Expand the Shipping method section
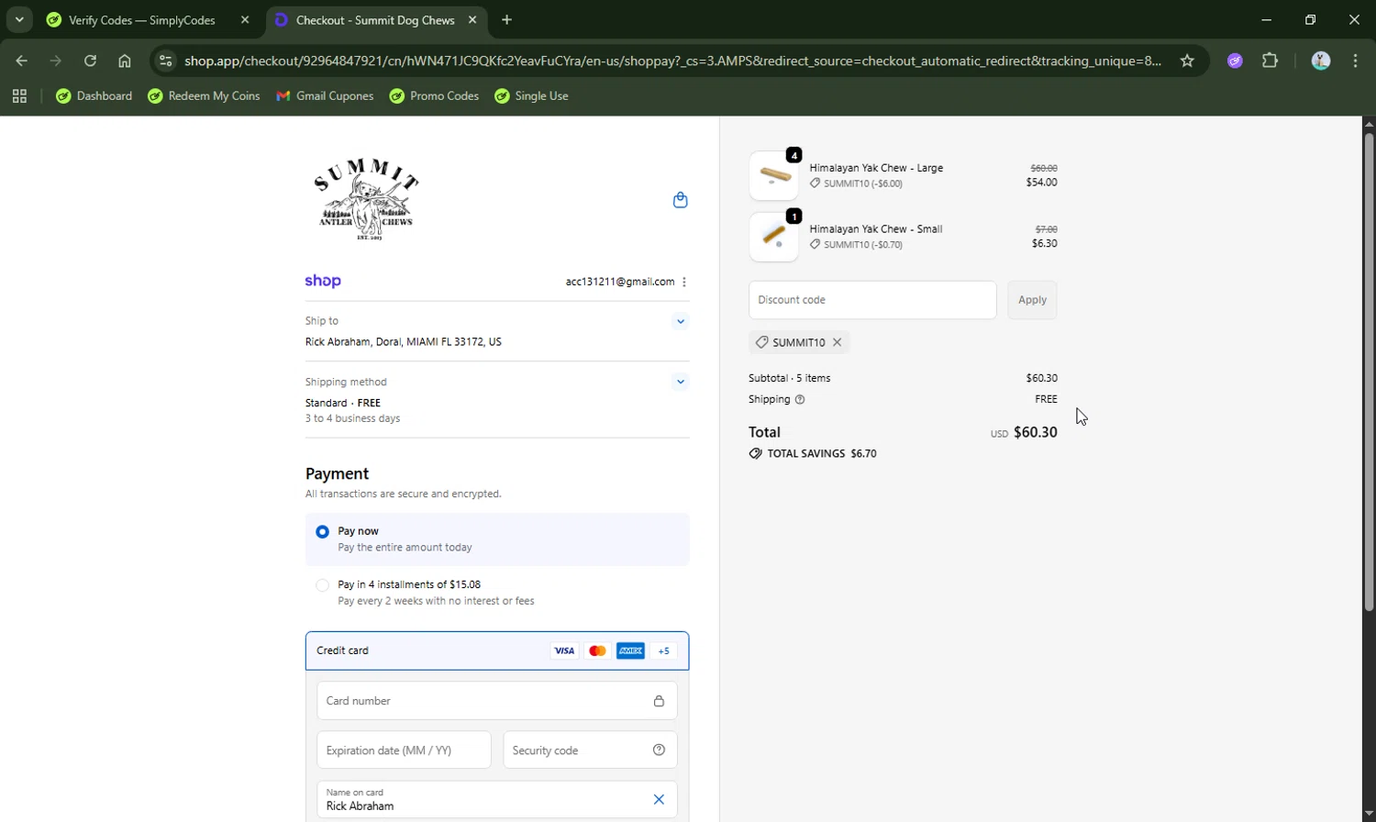This screenshot has width=1376, height=822. click(680, 382)
